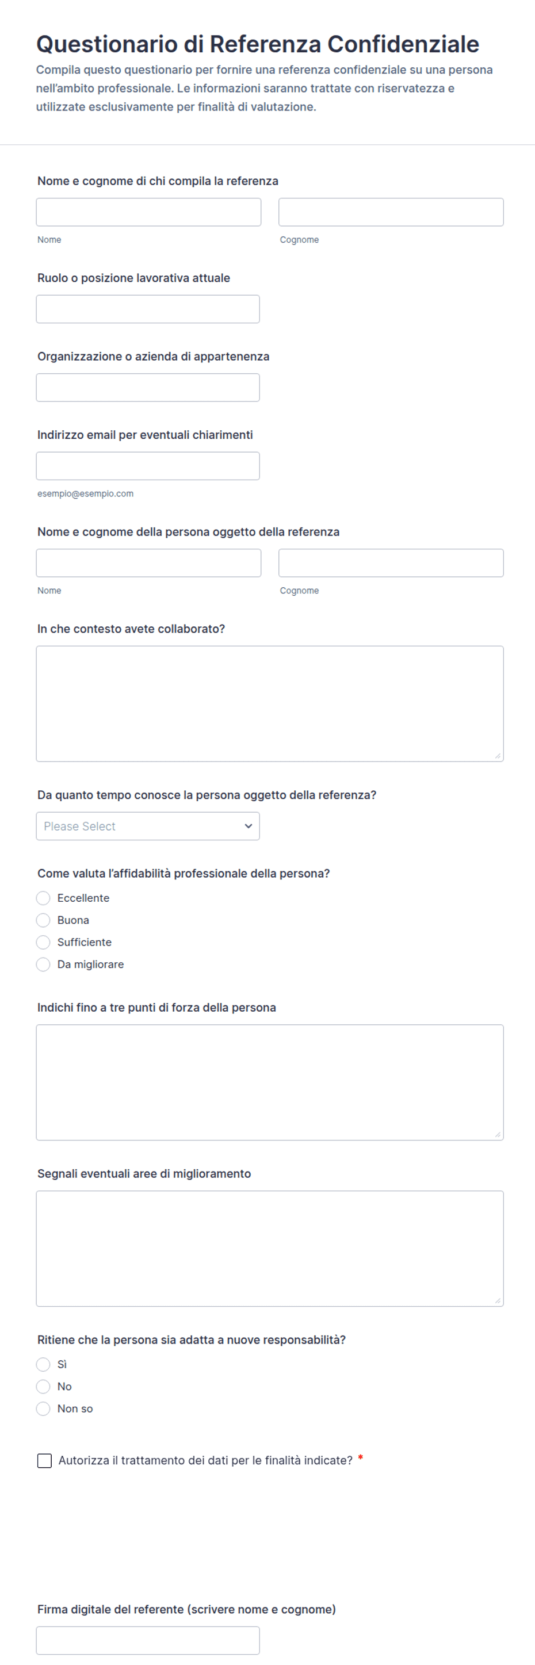The height and width of the screenshot is (1665, 535).
Task: Tick the data processing authorization checkbox
Action: coord(45,1460)
